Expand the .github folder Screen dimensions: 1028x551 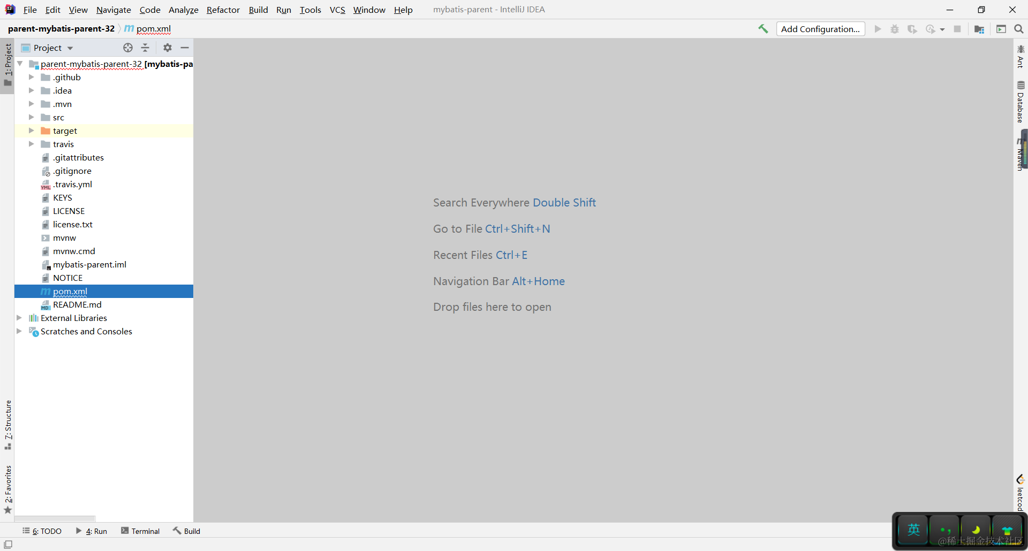(x=31, y=77)
